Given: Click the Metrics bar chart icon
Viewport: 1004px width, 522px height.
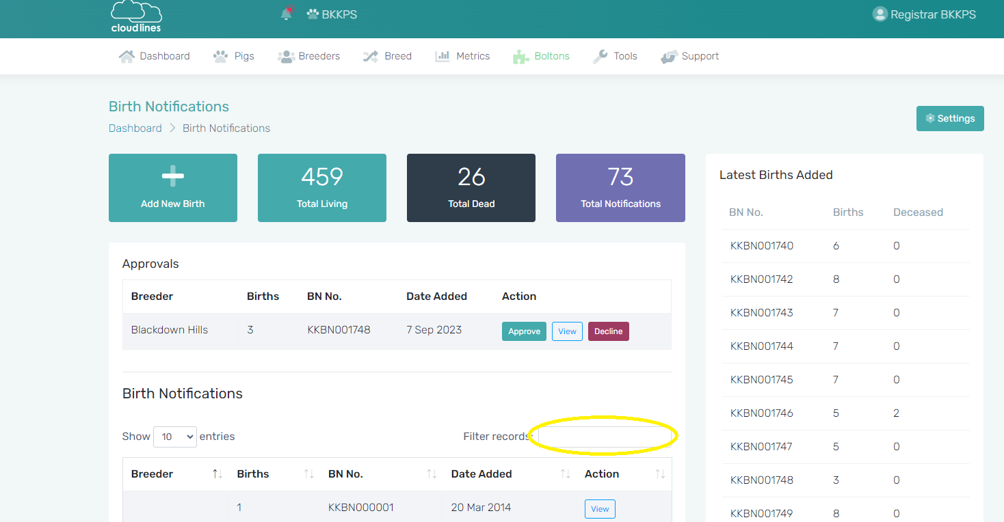Looking at the screenshot, I should tap(442, 57).
